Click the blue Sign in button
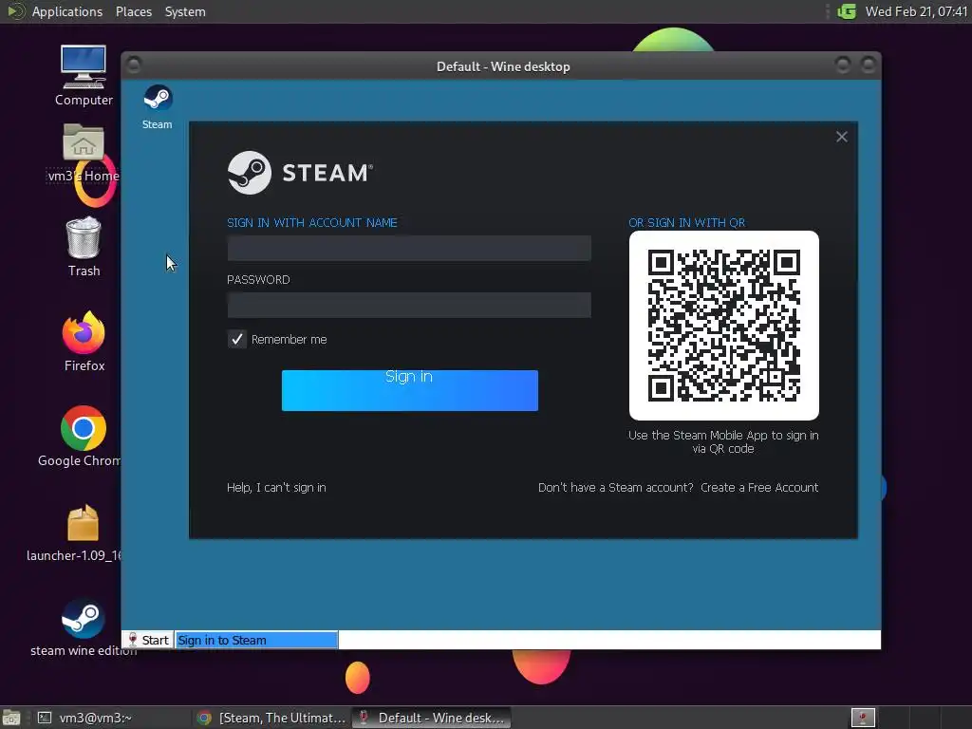This screenshot has width=972, height=729. click(410, 390)
